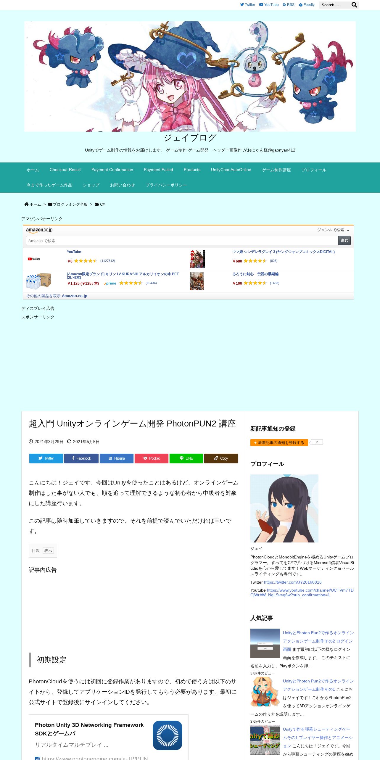
Task: Open オンラインアクションゲーム制作その2 article link
Action: coord(318,641)
